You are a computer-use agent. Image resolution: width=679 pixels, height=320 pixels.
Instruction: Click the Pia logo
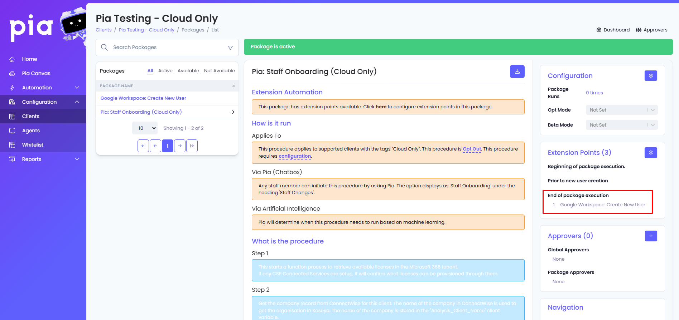tap(31, 28)
